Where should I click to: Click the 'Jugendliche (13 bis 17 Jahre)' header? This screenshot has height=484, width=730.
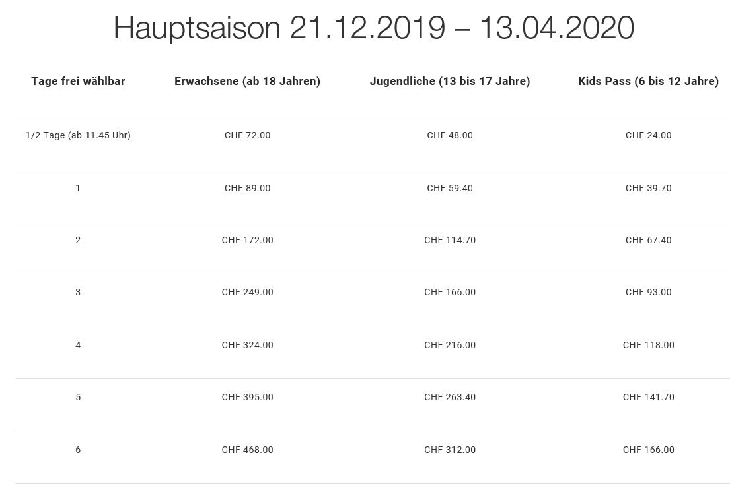click(450, 81)
